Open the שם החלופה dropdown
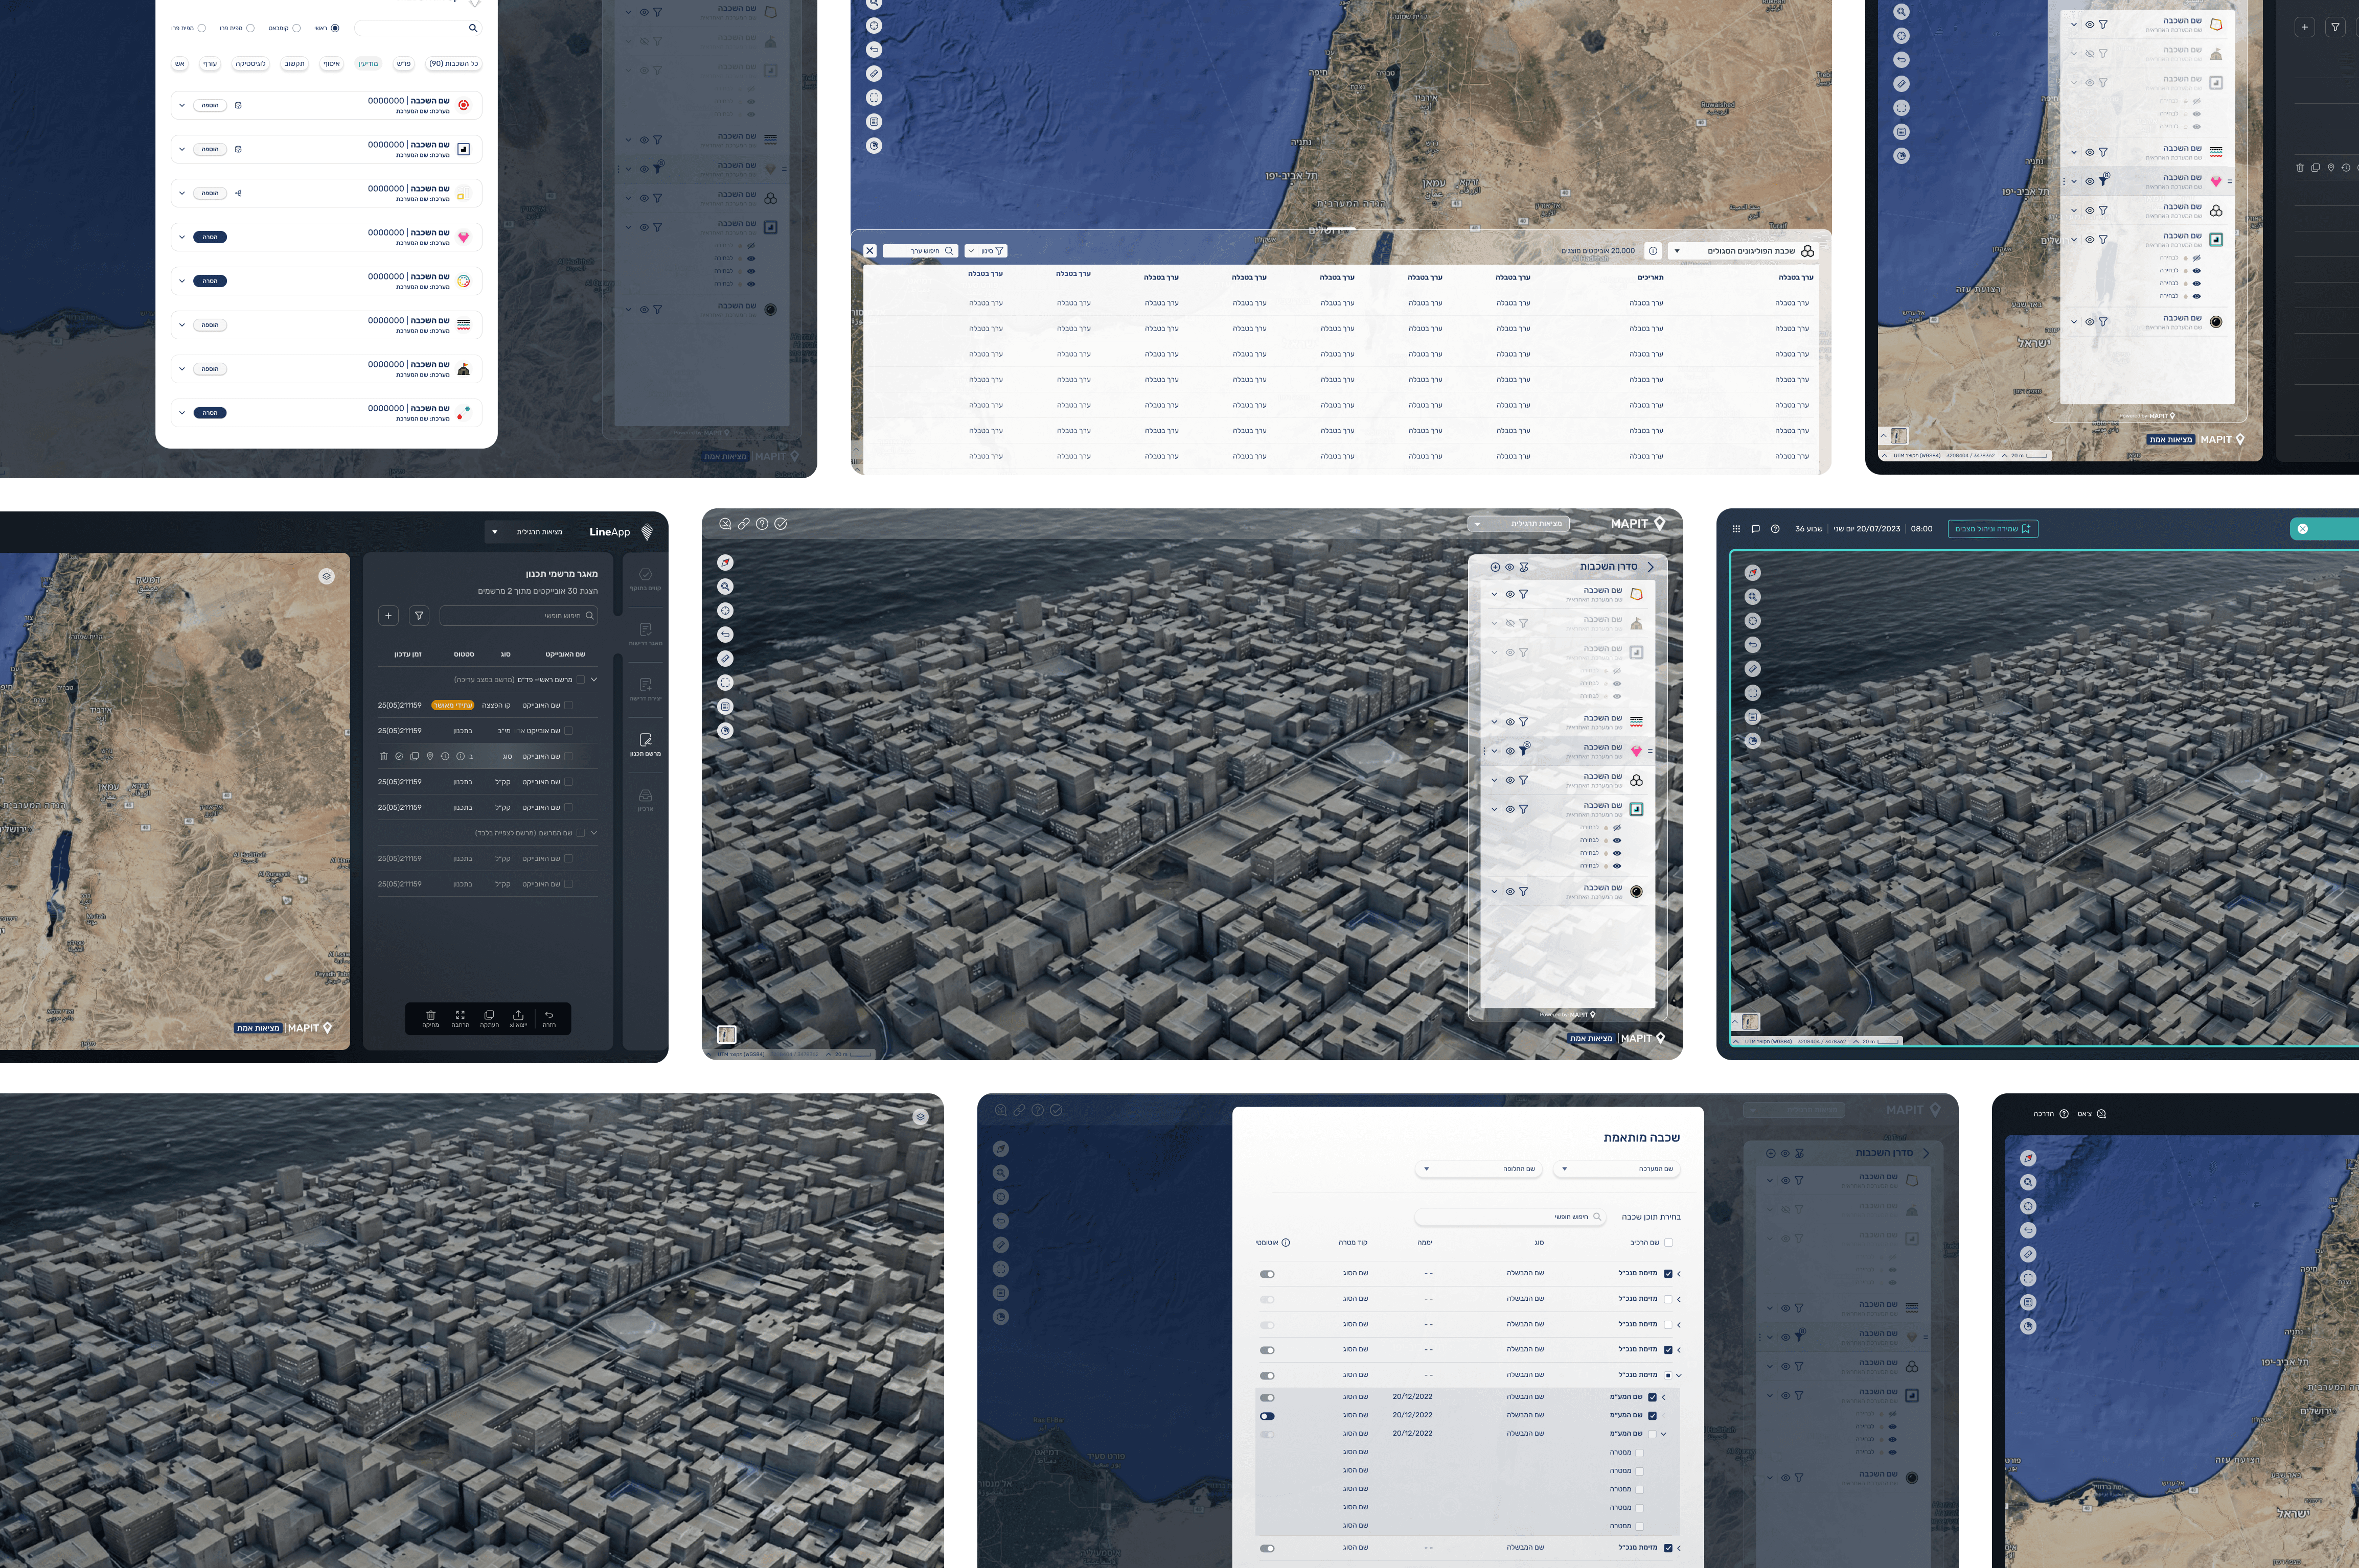 [1478, 1168]
